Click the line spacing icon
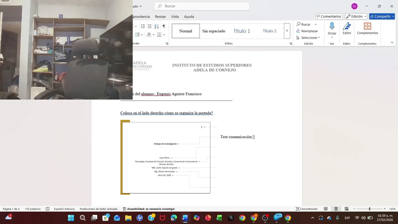 tap(137, 35)
